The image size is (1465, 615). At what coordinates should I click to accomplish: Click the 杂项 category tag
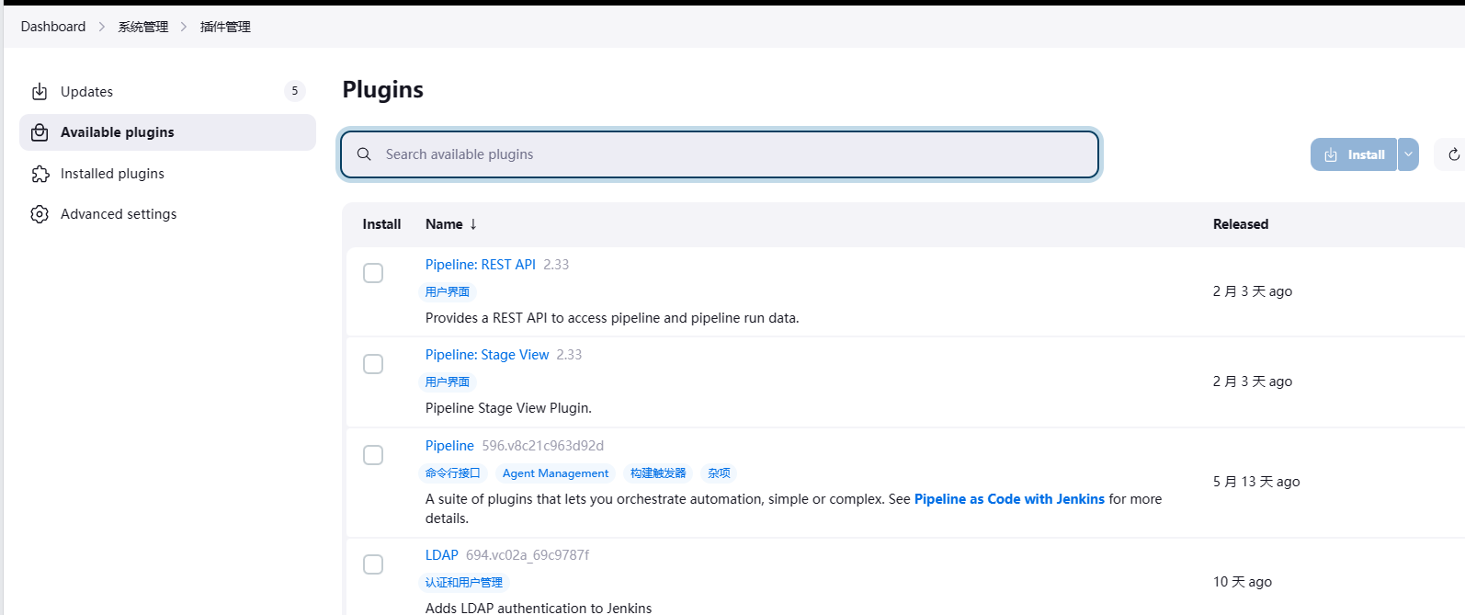click(x=719, y=473)
